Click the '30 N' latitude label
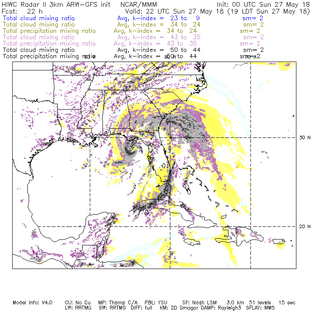312x312 pixels. click(x=305, y=137)
